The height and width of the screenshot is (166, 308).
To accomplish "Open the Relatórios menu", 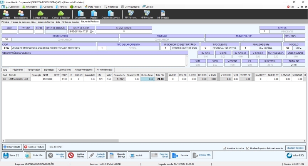I will pos(111,7).
